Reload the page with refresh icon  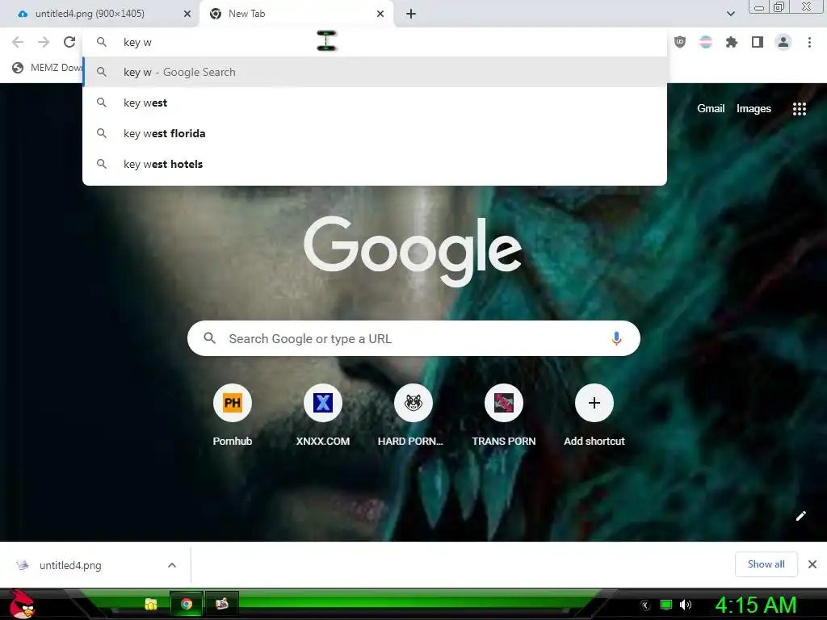(x=69, y=42)
